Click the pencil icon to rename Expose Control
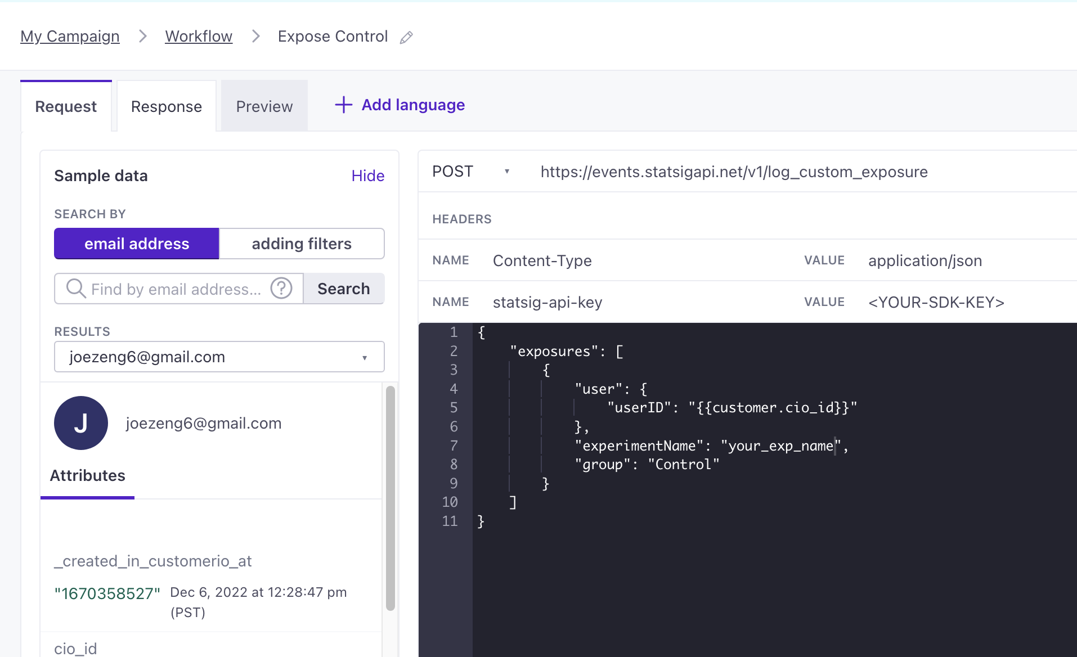This screenshot has width=1077, height=657. pyautogui.click(x=406, y=37)
